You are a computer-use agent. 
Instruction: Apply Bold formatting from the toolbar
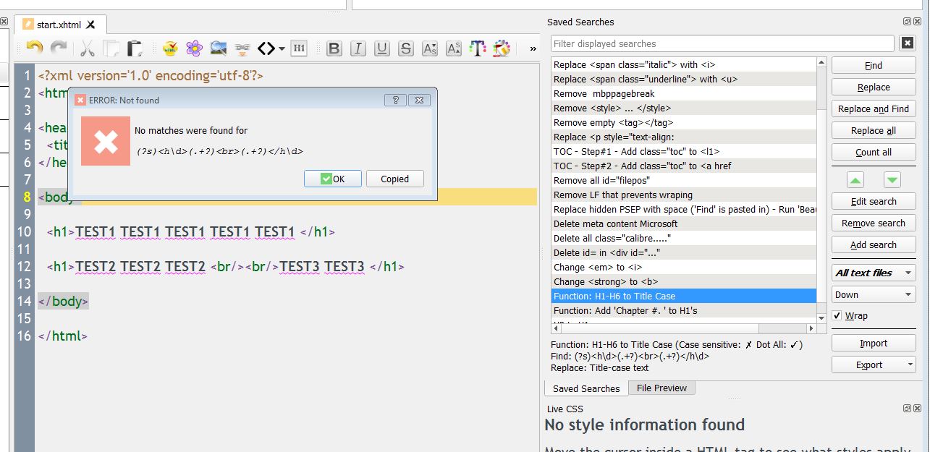[x=334, y=48]
